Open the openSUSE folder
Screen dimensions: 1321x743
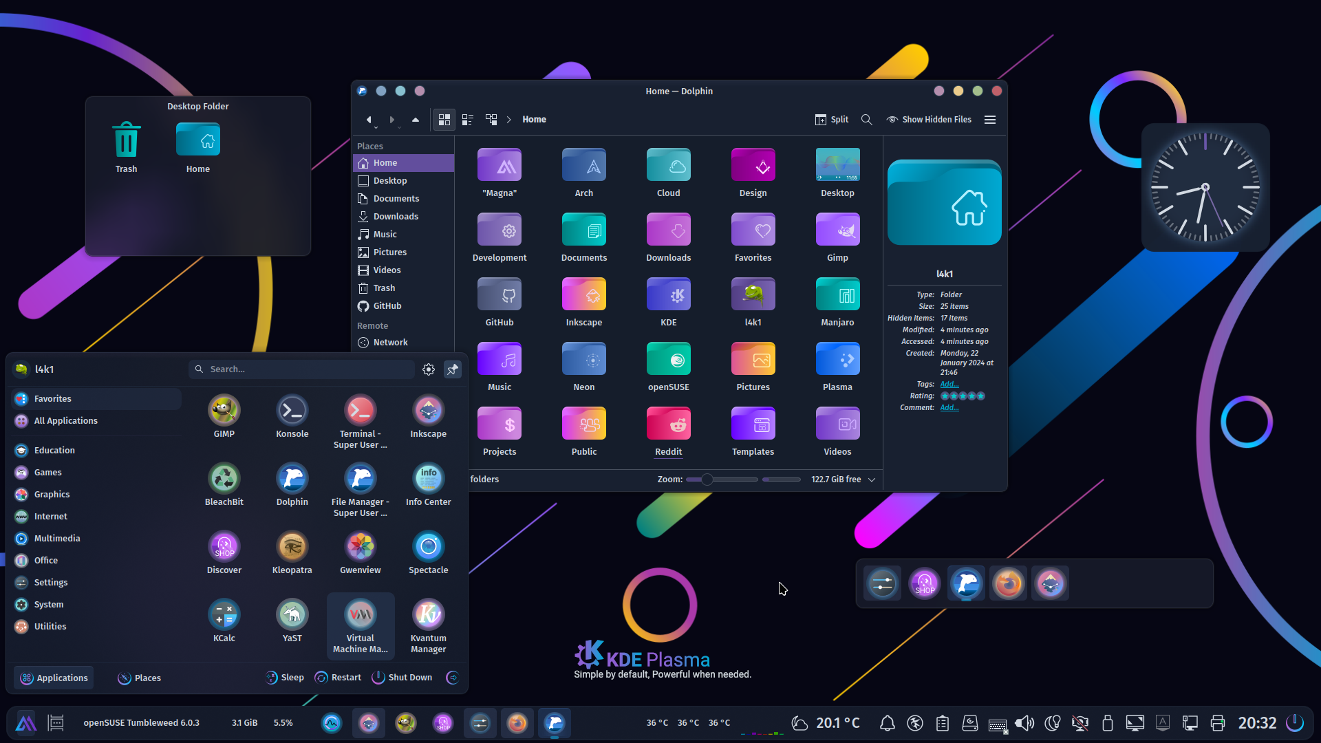[x=668, y=366]
